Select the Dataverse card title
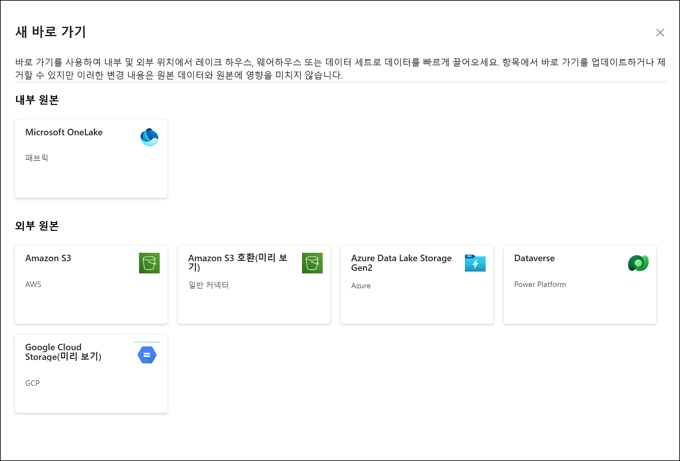680x461 pixels. tap(534, 258)
